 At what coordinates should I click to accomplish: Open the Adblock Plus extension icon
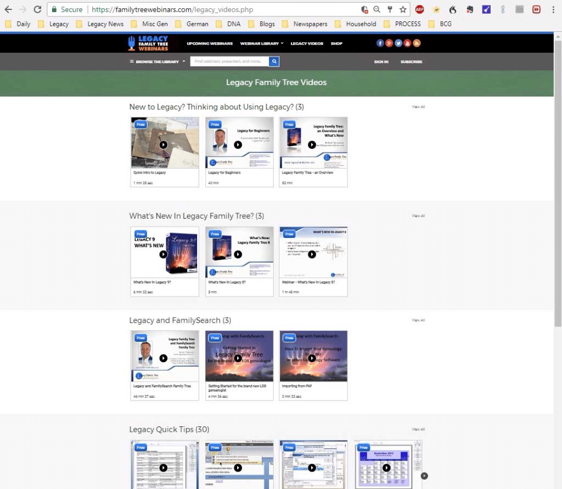(x=419, y=9)
